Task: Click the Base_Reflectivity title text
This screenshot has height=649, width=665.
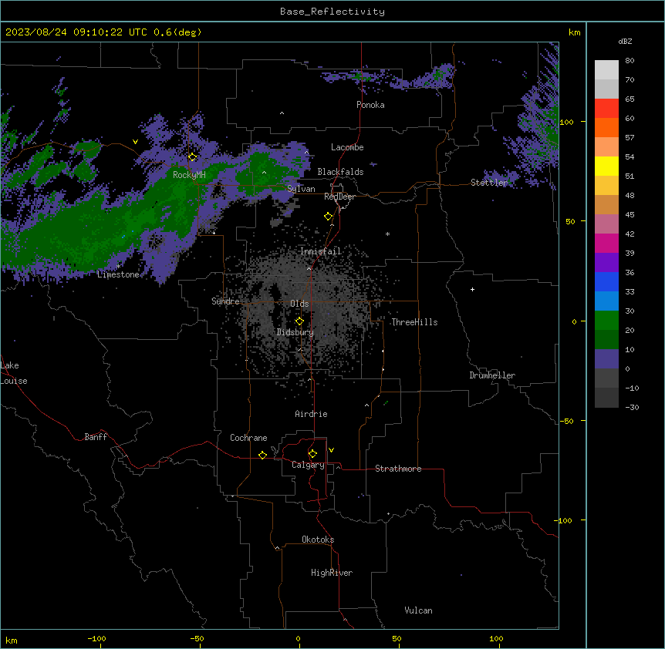Action: pyautogui.click(x=332, y=12)
